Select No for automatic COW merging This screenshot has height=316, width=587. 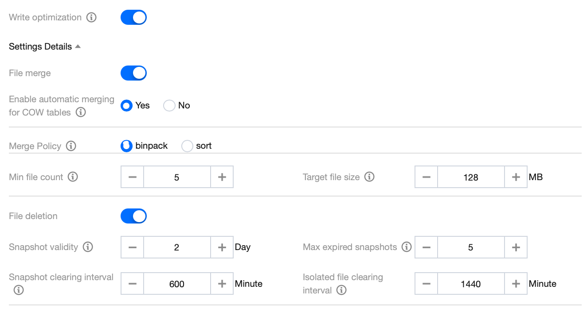point(169,106)
